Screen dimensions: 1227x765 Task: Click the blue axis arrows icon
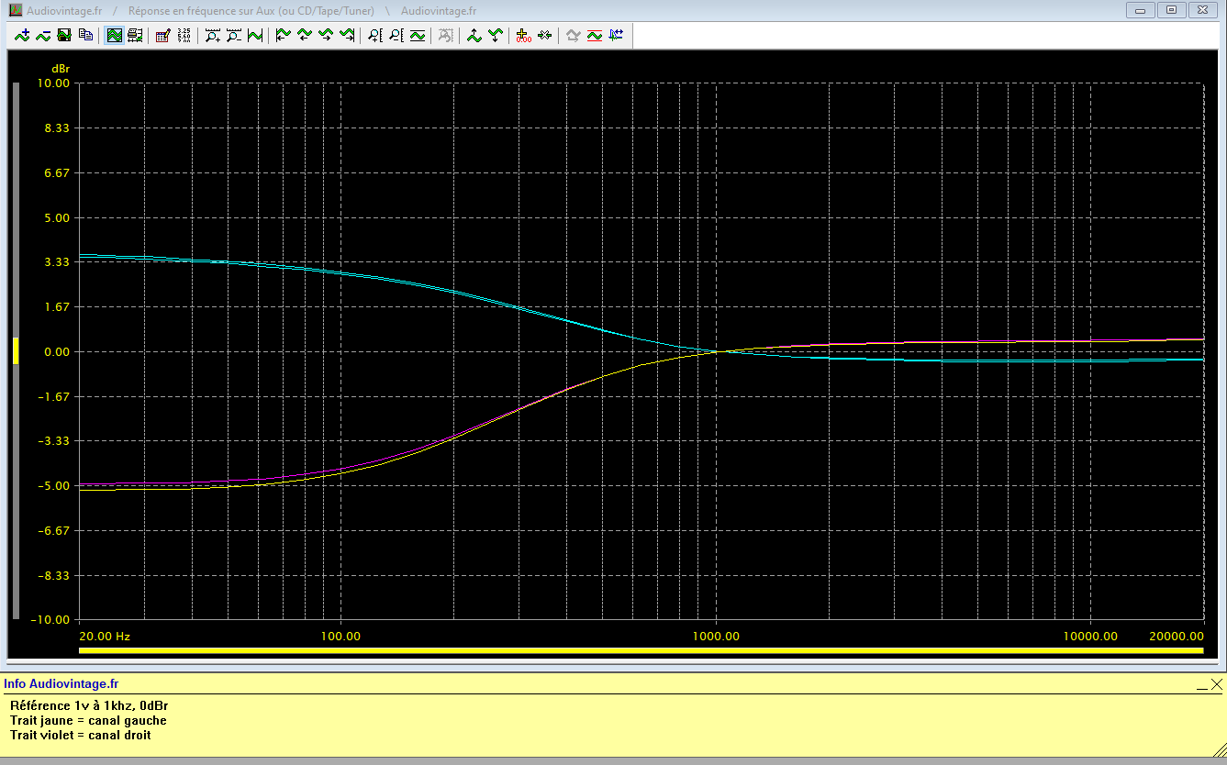point(616,36)
